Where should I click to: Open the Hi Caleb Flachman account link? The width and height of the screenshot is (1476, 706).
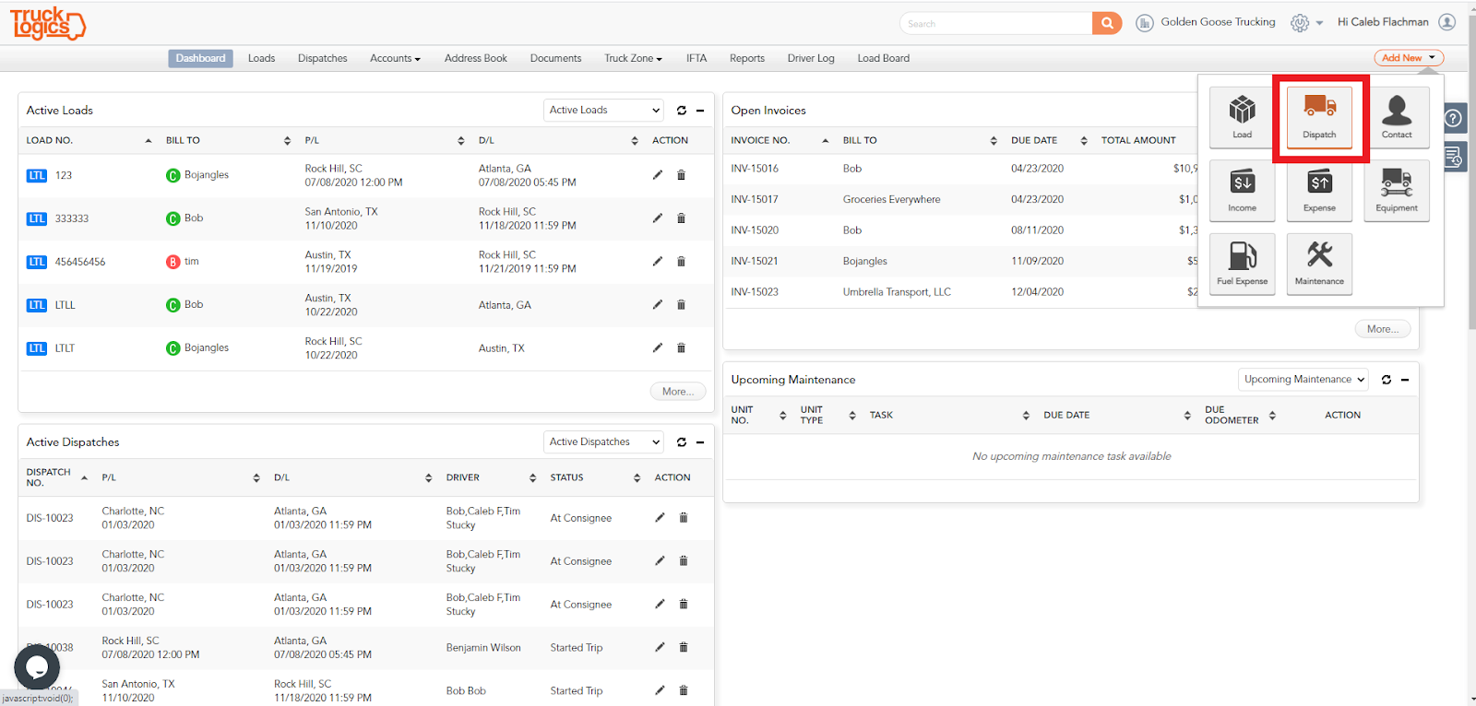(x=1383, y=22)
